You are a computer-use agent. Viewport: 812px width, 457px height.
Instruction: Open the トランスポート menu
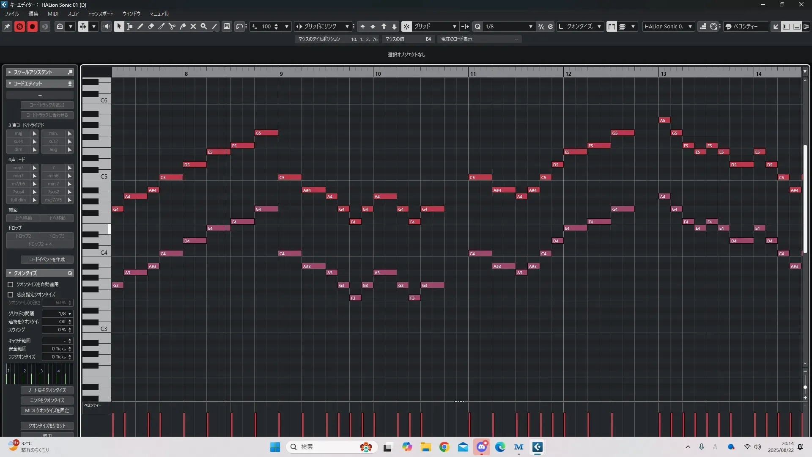(x=100, y=14)
